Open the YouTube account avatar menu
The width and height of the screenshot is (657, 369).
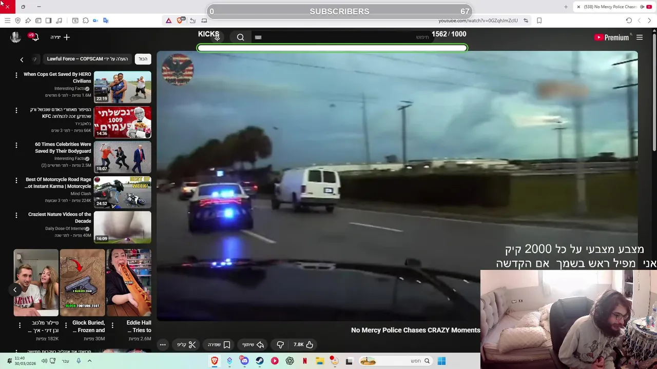pos(15,37)
